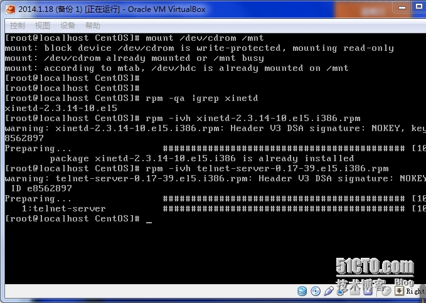Click the USB devices status icon
This screenshot has width=426, height=303.
[x=329, y=291]
